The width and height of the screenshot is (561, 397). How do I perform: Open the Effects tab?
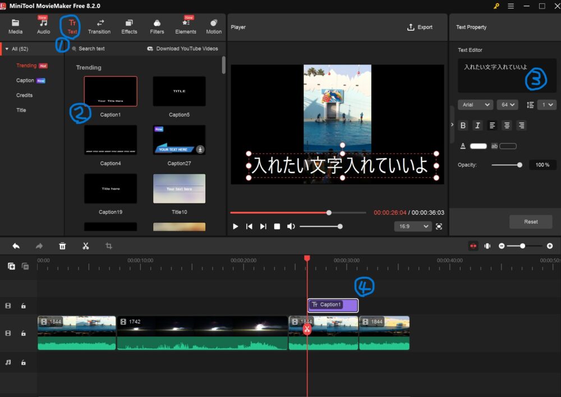[129, 26]
